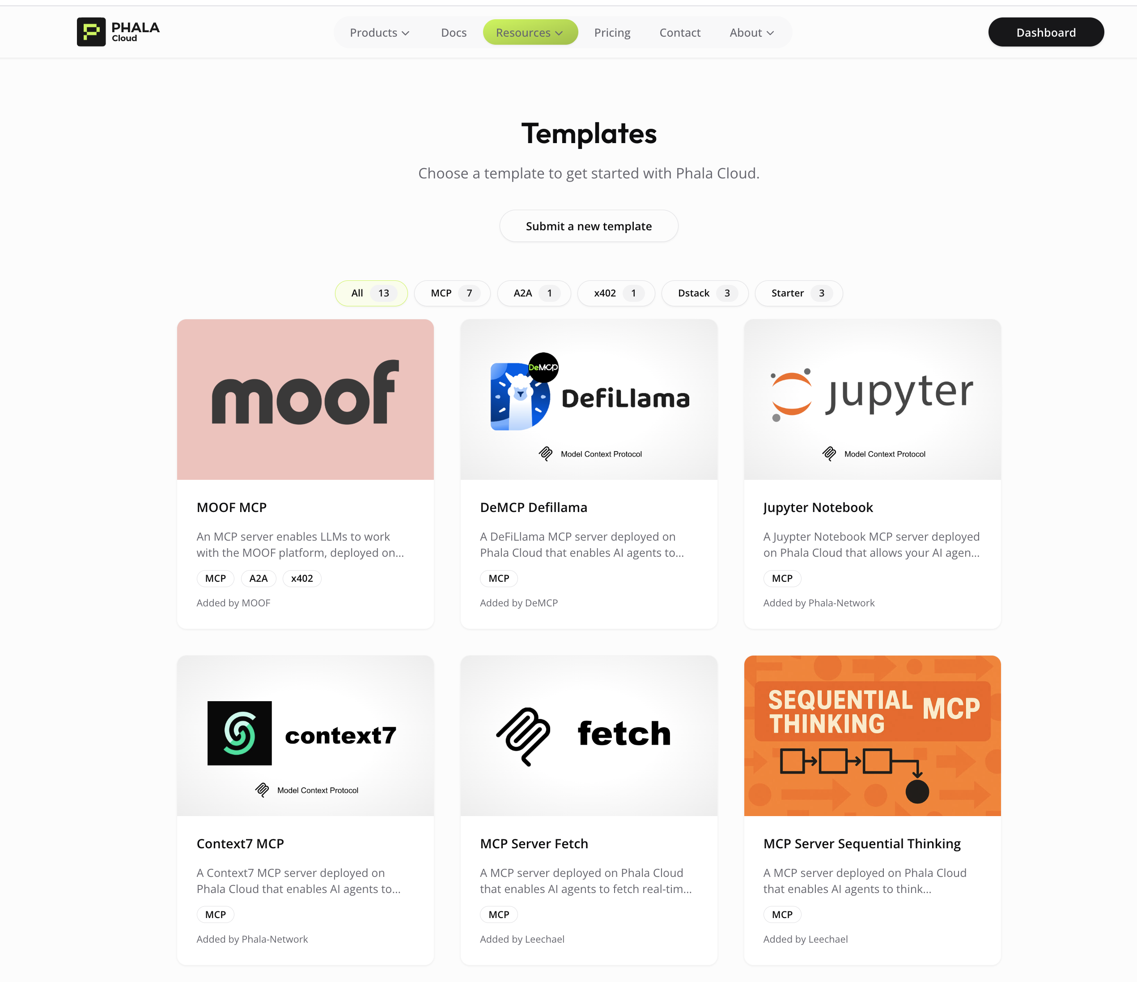Click the fetch paperclip MCP icon
Image resolution: width=1137 pixels, height=982 pixels.
(523, 736)
